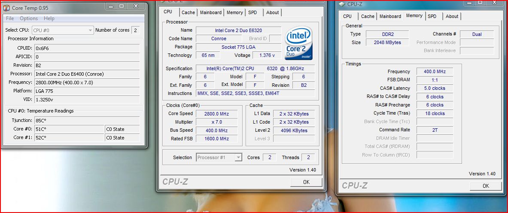Click the C0 State field for Core #0
The image size is (508, 213).
pos(122,129)
